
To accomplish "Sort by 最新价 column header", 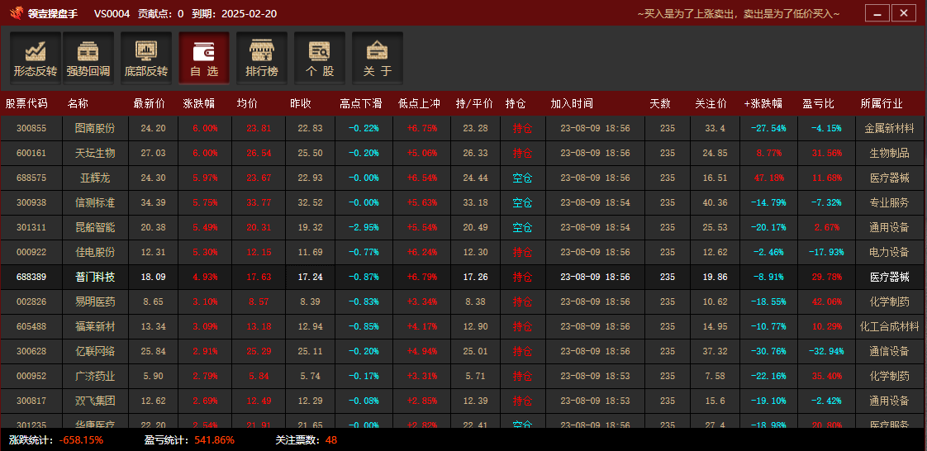I will coord(149,104).
